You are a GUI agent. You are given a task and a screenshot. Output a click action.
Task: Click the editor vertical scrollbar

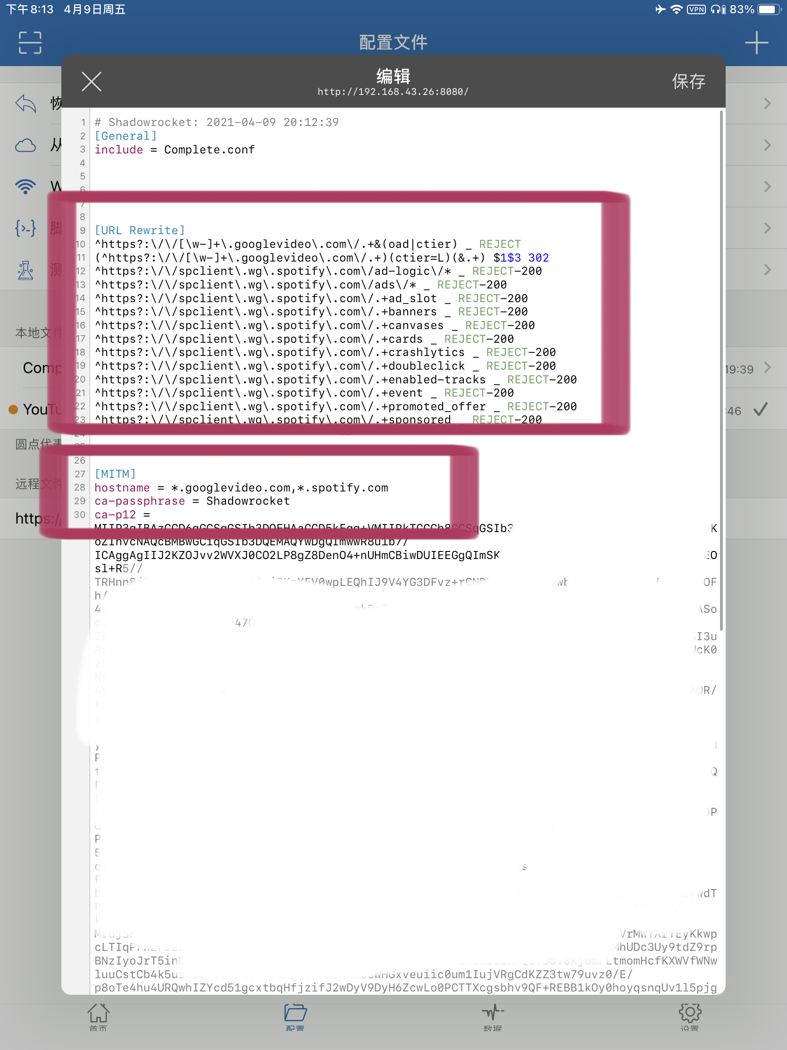click(x=721, y=370)
